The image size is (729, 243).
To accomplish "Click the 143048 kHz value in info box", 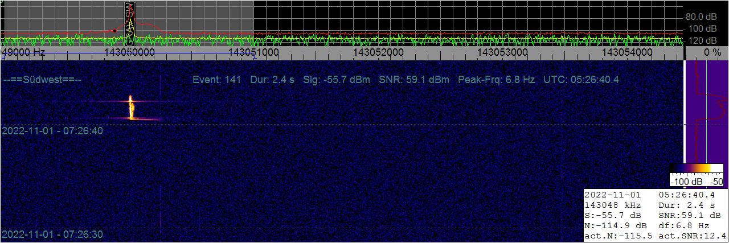I will tap(613, 205).
